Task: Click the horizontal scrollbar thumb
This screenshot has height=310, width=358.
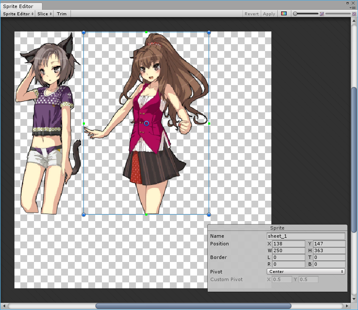Action: (193, 306)
